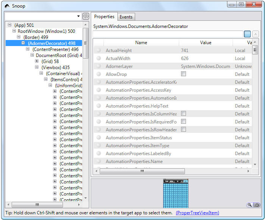This screenshot has width=265, height=220.
Task: Click the round marker beside AllowDrop
Action: (x=99, y=74)
